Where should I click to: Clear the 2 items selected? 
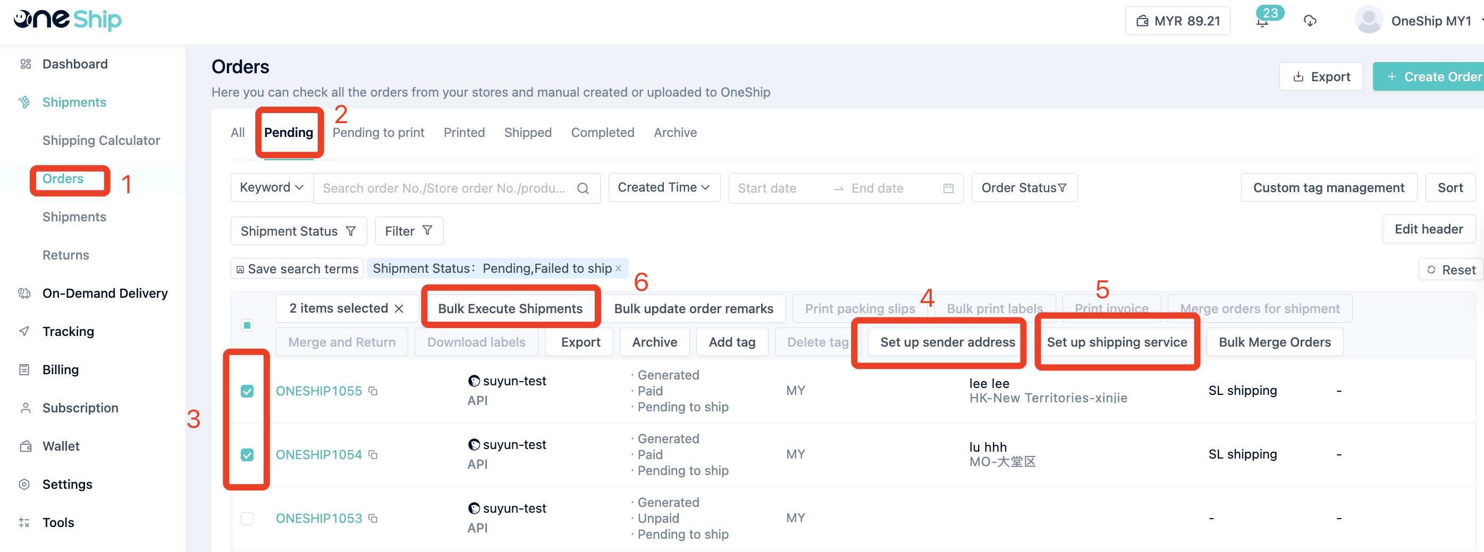399,309
